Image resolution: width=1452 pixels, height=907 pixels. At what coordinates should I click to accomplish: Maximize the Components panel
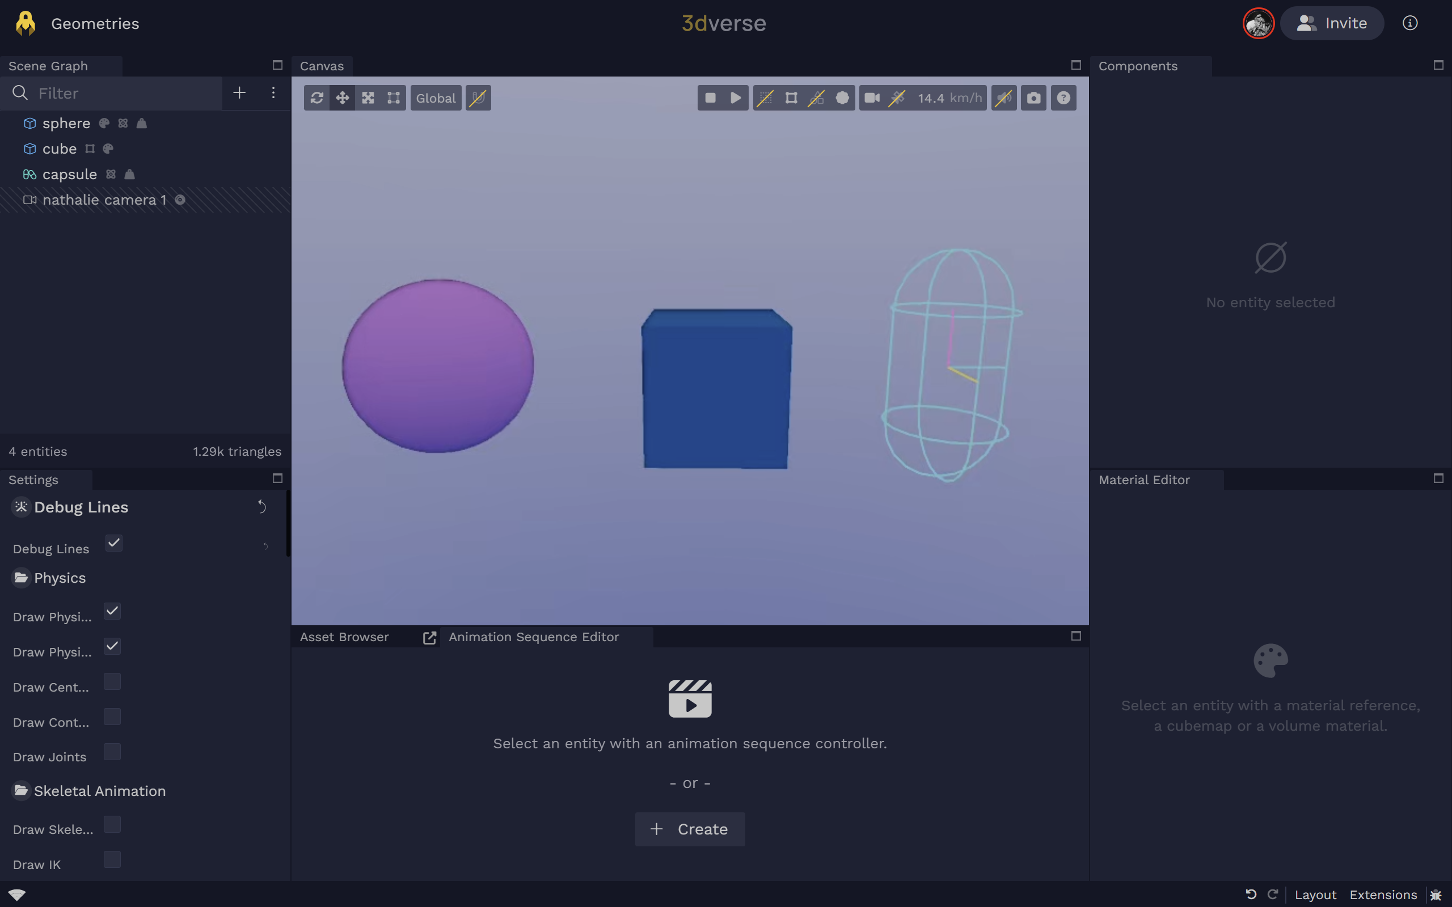1438,65
